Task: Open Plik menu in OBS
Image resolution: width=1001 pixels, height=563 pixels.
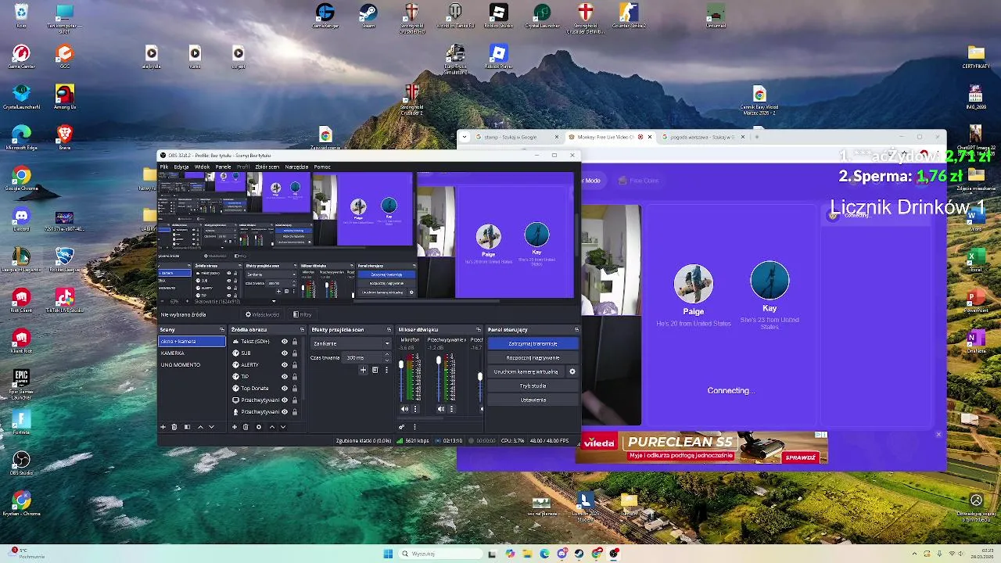Action: (163, 167)
